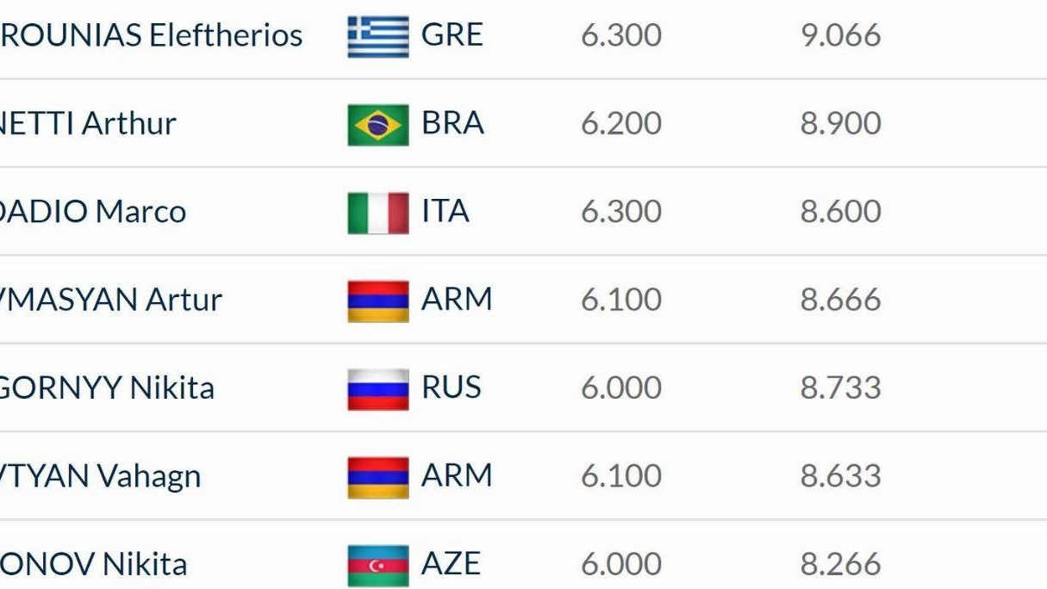Select the 6.200 score in Brazil's row
The width and height of the screenshot is (1047, 589).
pos(620,124)
